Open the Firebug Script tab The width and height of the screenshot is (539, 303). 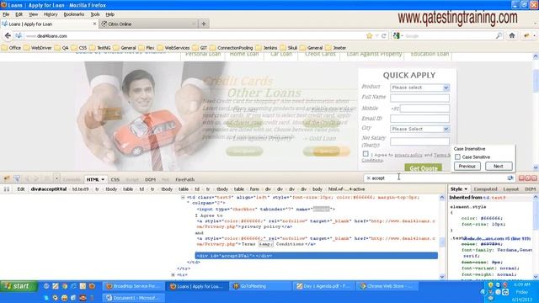click(132, 179)
